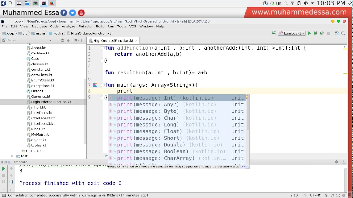Open the VCS menu
The height and width of the screenshot is (198, 353).
click(133, 26)
